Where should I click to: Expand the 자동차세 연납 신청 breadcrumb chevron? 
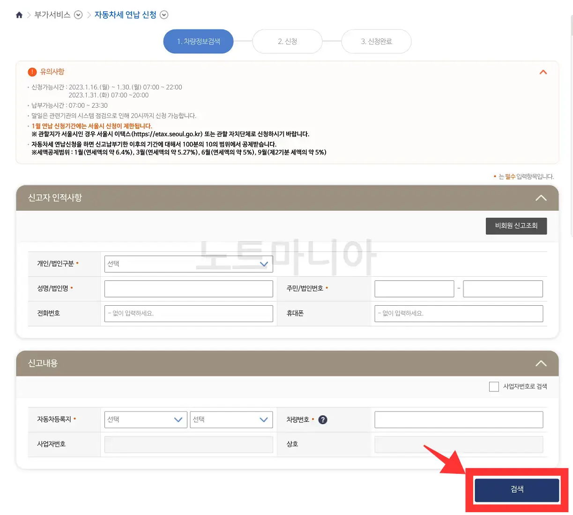(x=164, y=15)
